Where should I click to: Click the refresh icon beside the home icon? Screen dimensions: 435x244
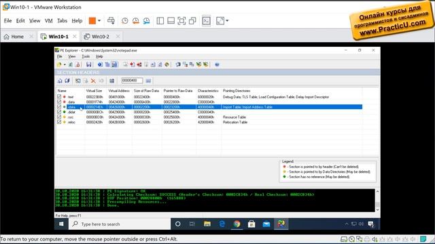[67, 81]
